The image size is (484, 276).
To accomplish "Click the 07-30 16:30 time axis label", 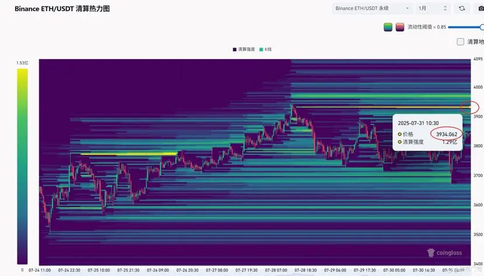I will pyautogui.click(x=424, y=270).
